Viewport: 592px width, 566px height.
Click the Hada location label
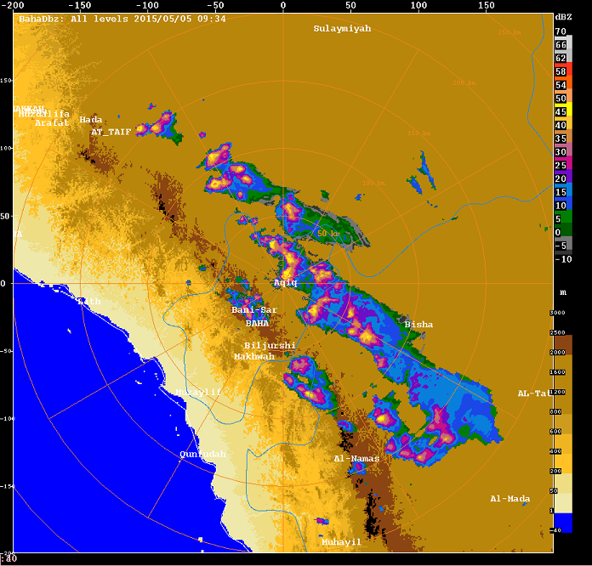(x=91, y=120)
